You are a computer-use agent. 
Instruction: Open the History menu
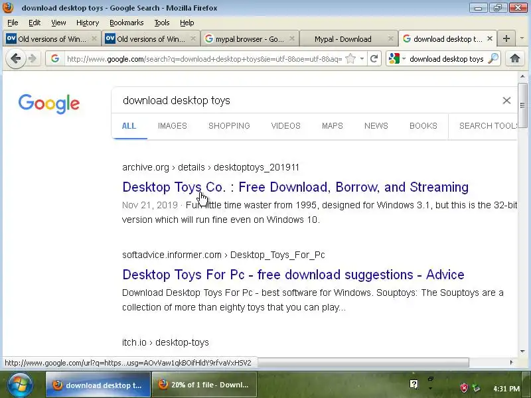(x=88, y=23)
